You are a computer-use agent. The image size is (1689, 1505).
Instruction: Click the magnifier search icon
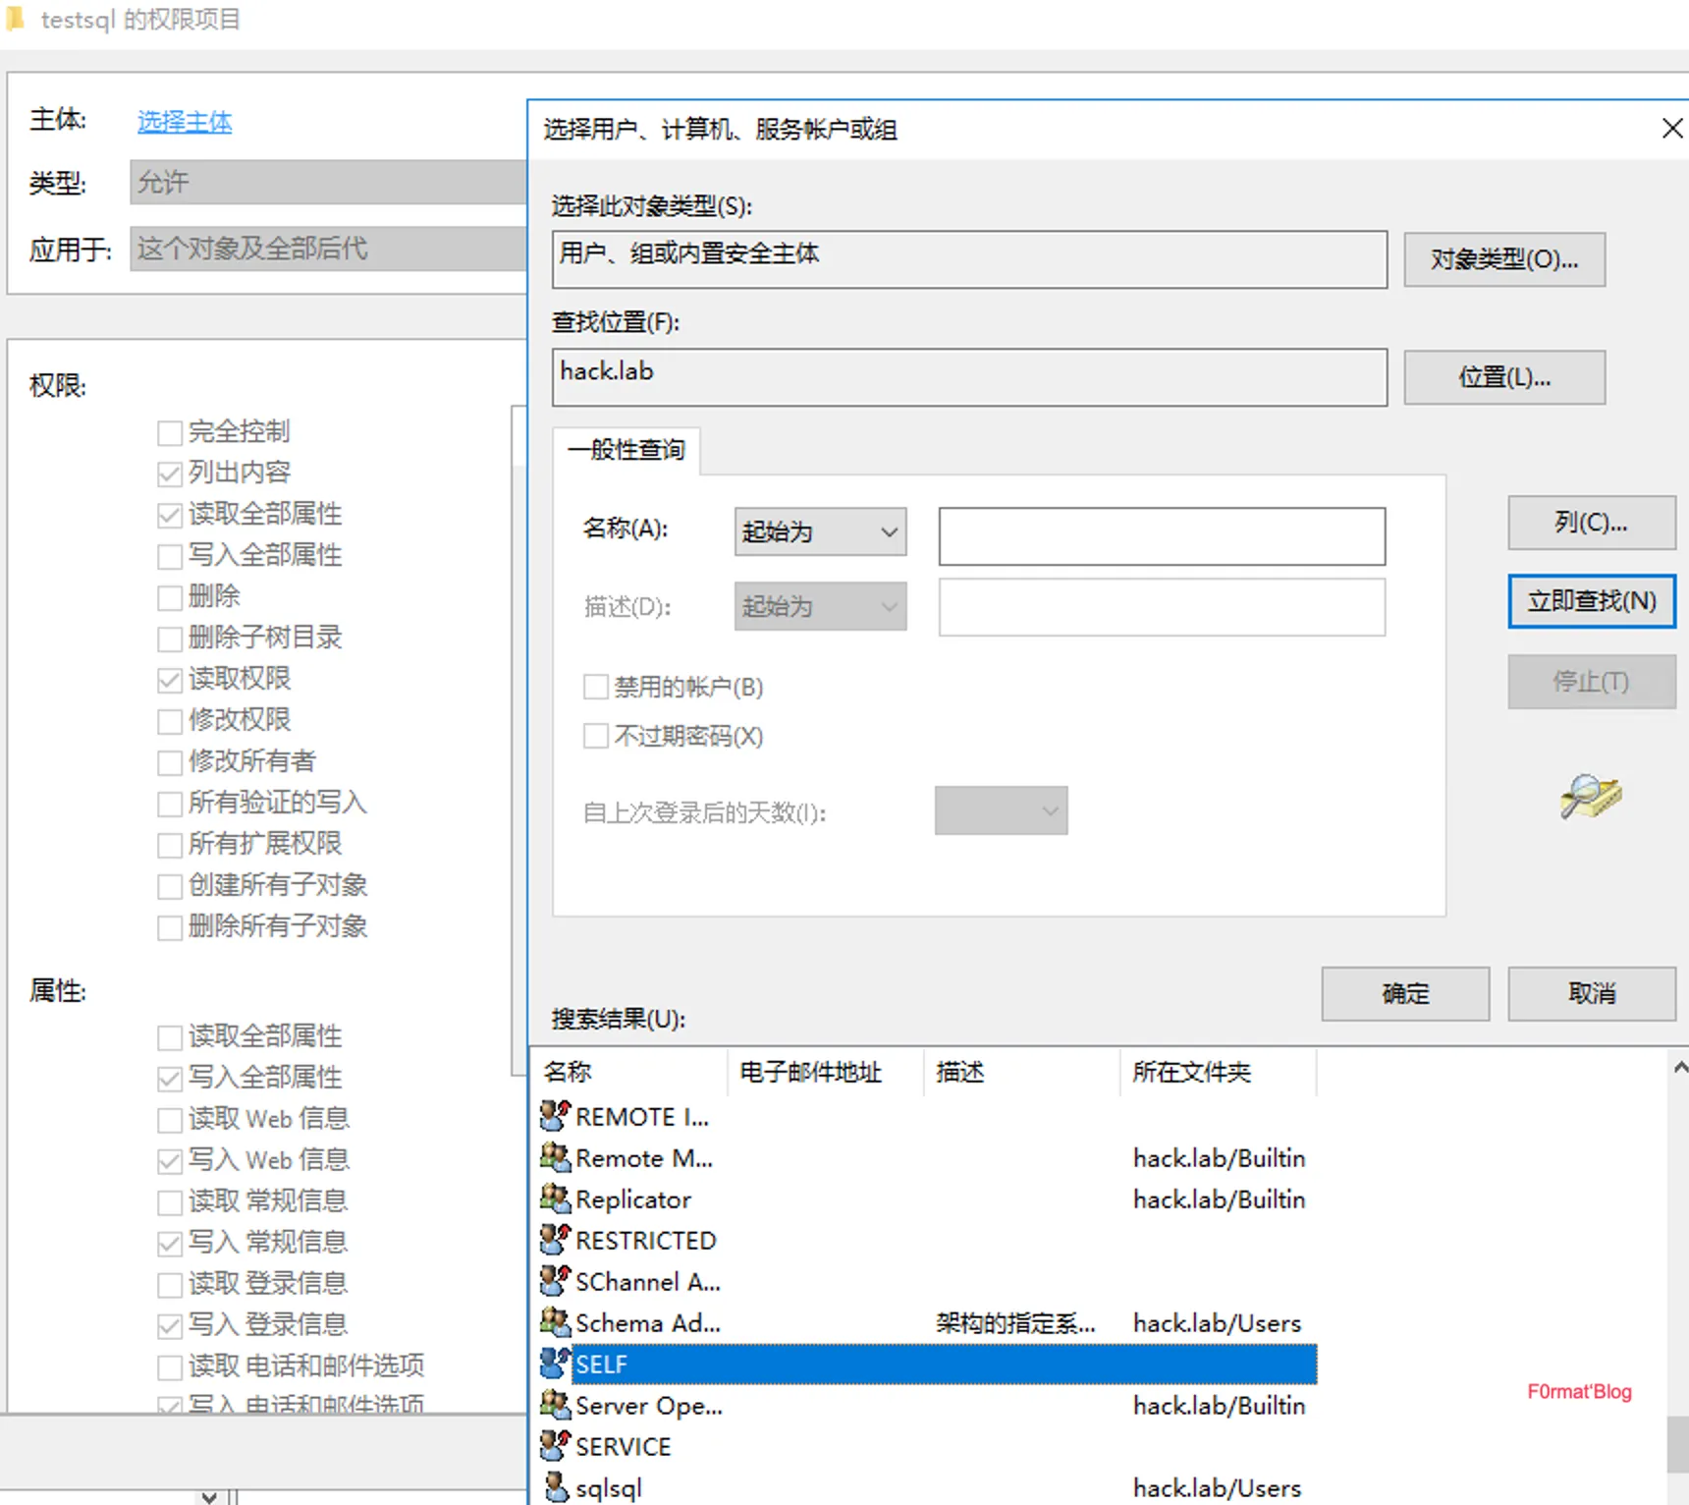pos(1590,796)
